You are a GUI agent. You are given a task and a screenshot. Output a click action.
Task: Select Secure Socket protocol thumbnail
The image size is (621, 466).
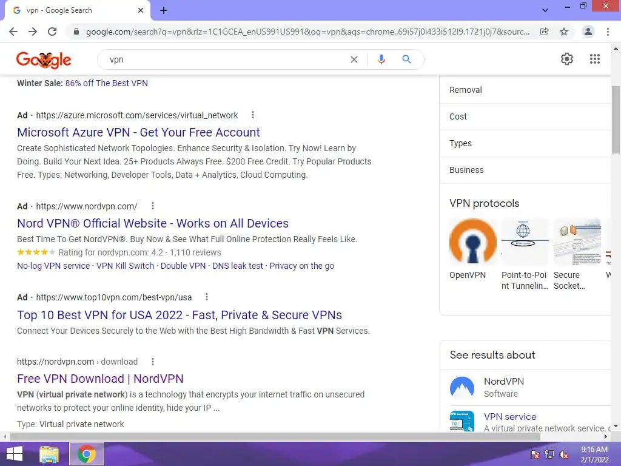(577, 241)
